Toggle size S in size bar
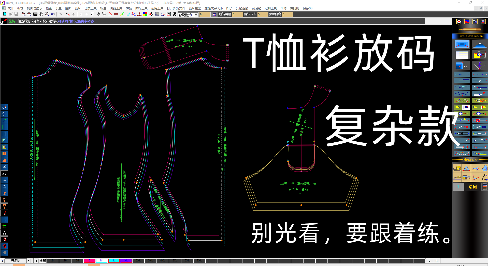488x266 pixels. pos(90,261)
